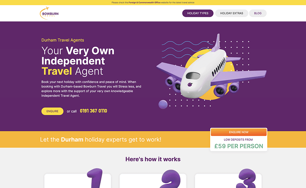This screenshot has width=306, height=188.
Task: Open the Foreign & Commonwealth Office link
Action: pos(144,2)
